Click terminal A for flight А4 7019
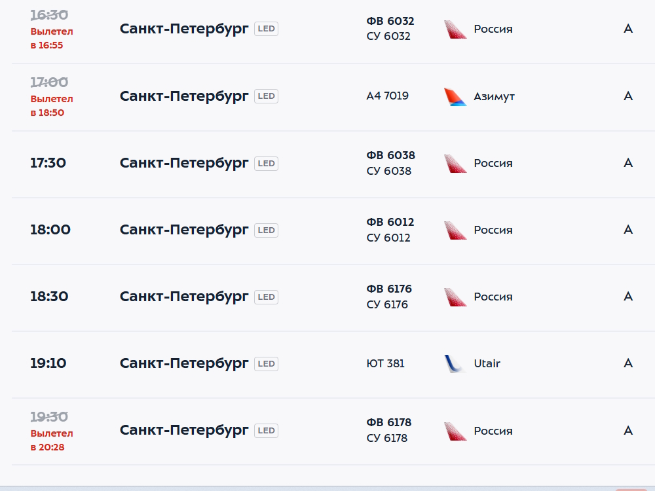This screenshot has width=655, height=491. coord(628,96)
